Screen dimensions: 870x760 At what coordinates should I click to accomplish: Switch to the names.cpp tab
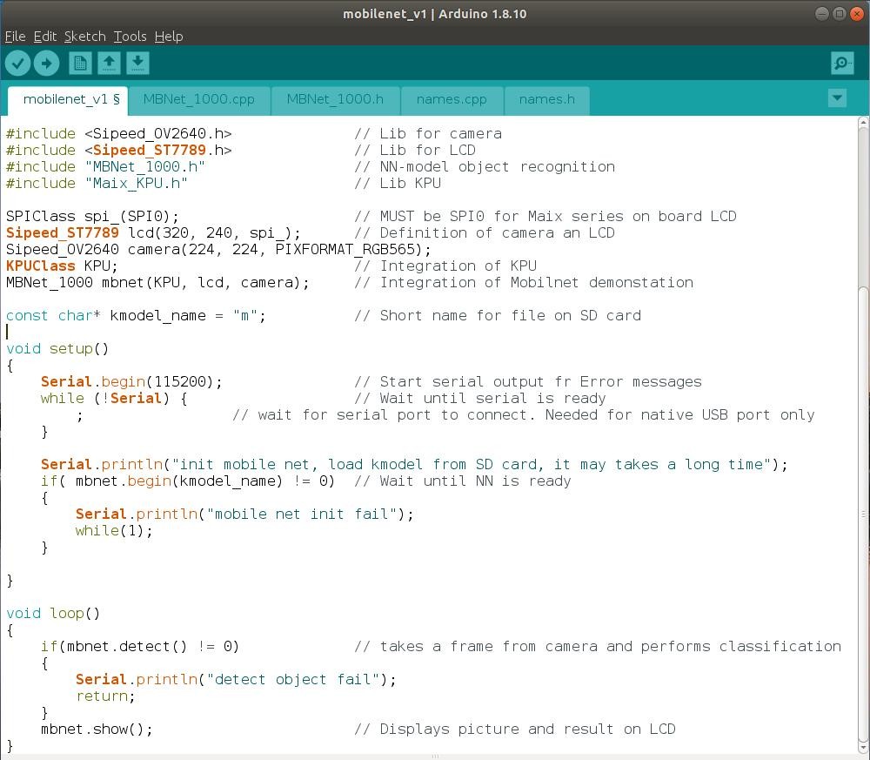(x=452, y=100)
